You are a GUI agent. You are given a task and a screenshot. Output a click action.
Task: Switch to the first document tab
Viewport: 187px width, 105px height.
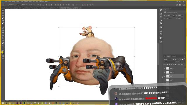click(x=18, y=8)
